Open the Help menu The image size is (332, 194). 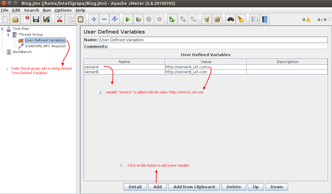tap(81, 10)
